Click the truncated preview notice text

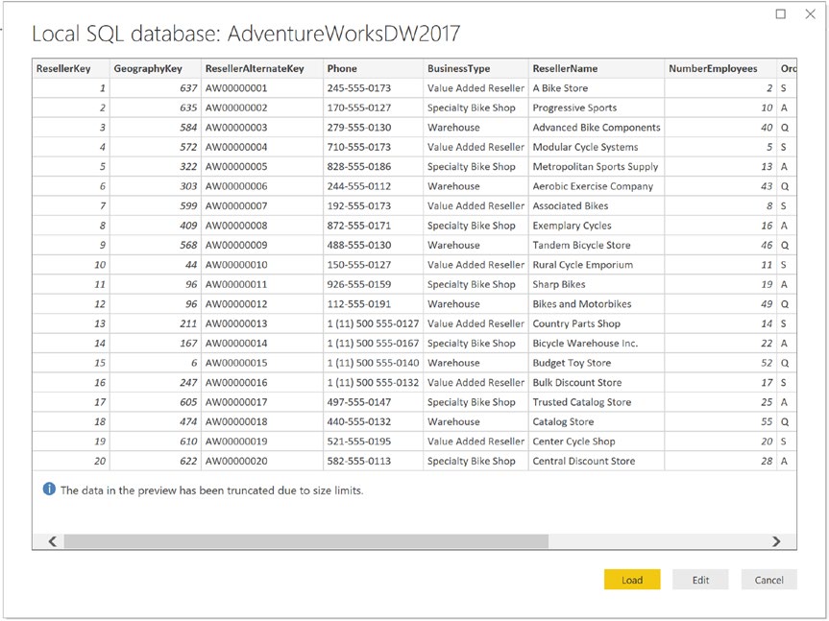pos(212,490)
